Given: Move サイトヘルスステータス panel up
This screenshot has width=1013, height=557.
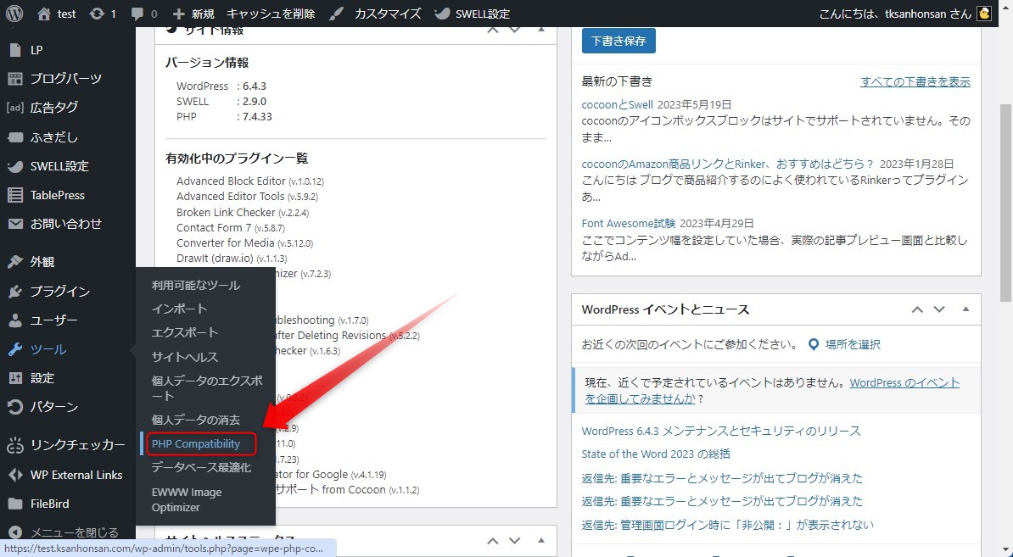Looking at the screenshot, I should [492, 541].
